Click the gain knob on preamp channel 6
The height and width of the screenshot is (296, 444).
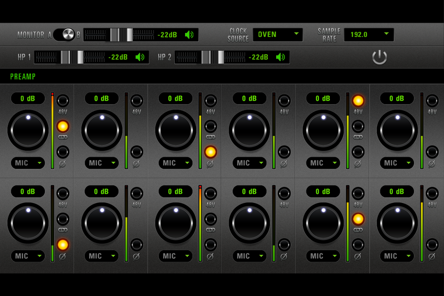(397, 130)
